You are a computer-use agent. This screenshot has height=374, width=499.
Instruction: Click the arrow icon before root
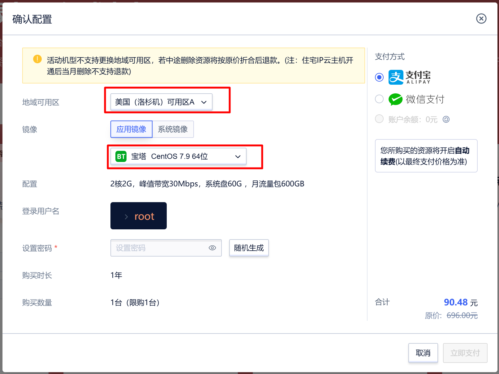(126, 217)
